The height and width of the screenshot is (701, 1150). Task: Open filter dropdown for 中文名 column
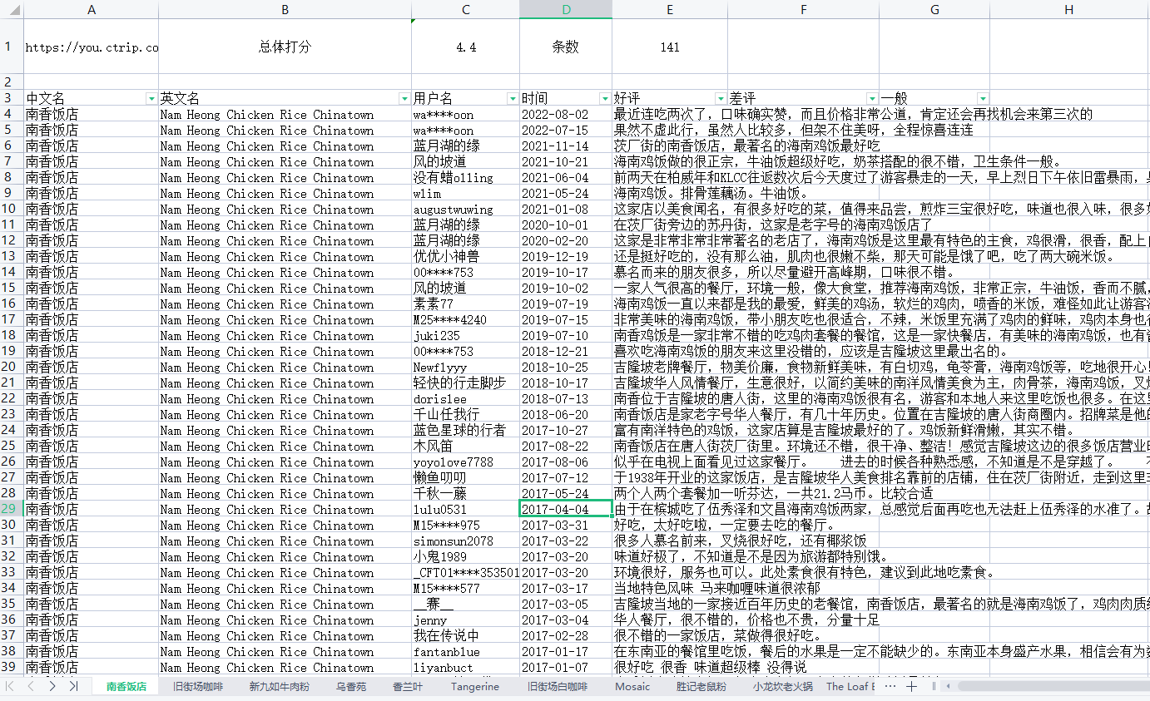[x=151, y=98]
